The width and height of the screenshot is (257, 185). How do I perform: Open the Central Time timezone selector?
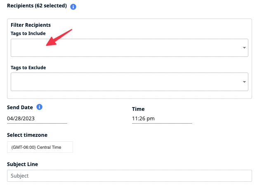pos(40,147)
